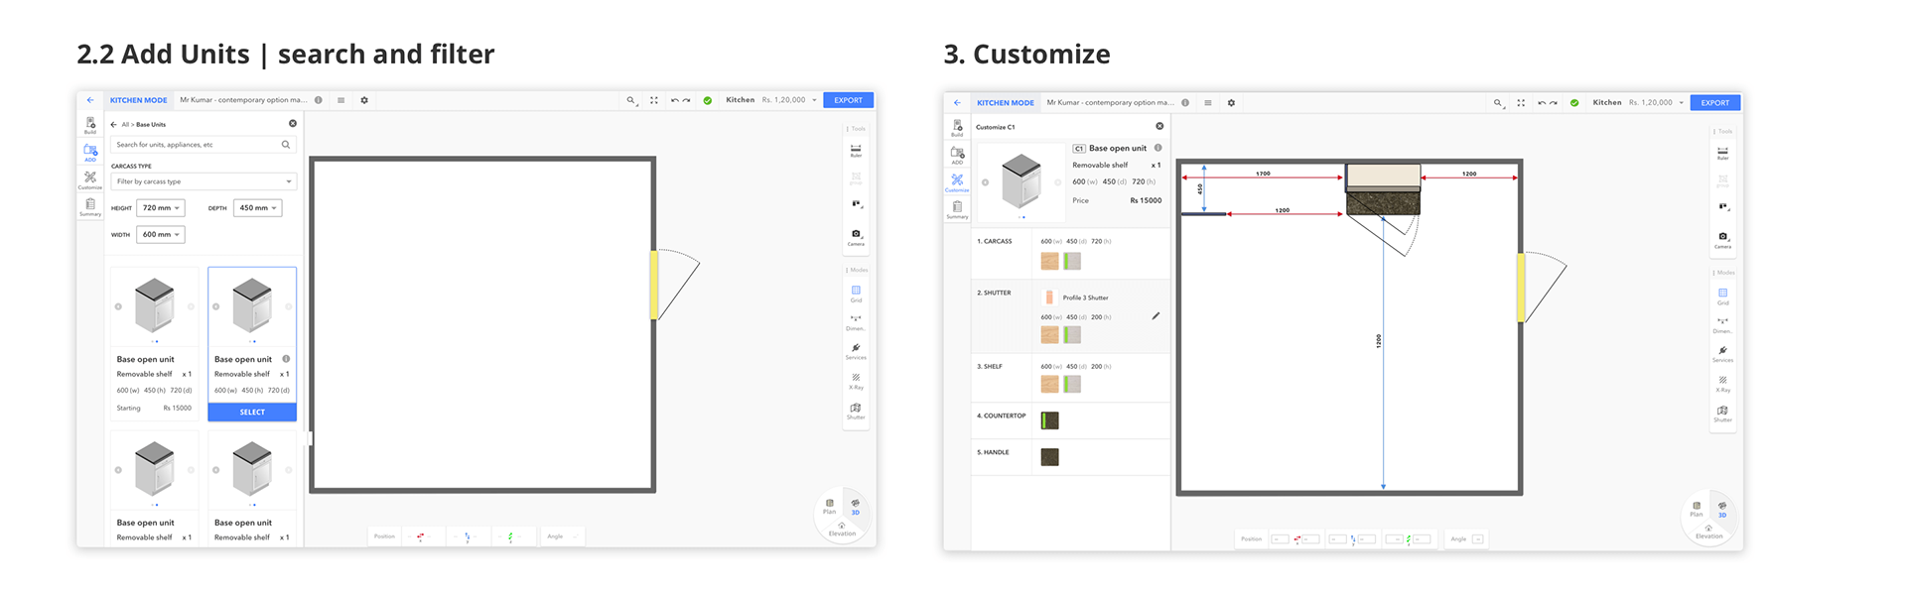Screen dimensions: 1906x592
Task: Toggle X-Ray mode in the Add Units window
Action: pos(856,381)
